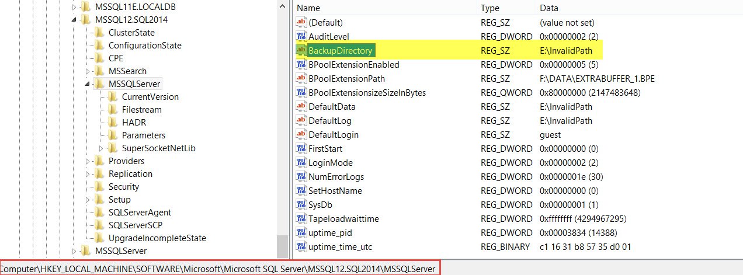Click the string icon beside DefaultLog
Screen dimensions: 743x275
tap(301, 120)
